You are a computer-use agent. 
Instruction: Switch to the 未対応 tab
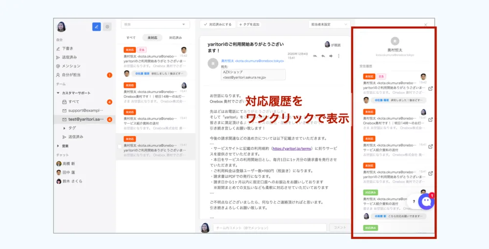click(153, 38)
